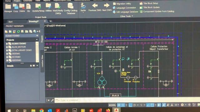Open File Explorer from taskbar

click(x=33, y=111)
